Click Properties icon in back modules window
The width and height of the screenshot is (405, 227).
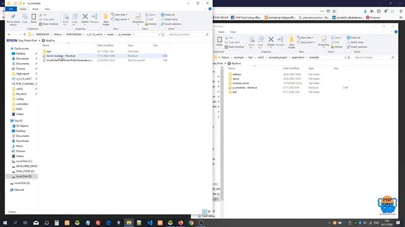323,40
